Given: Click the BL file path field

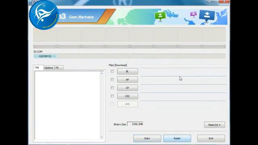Looking at the screenshot, I should click(x=183, y=72).
